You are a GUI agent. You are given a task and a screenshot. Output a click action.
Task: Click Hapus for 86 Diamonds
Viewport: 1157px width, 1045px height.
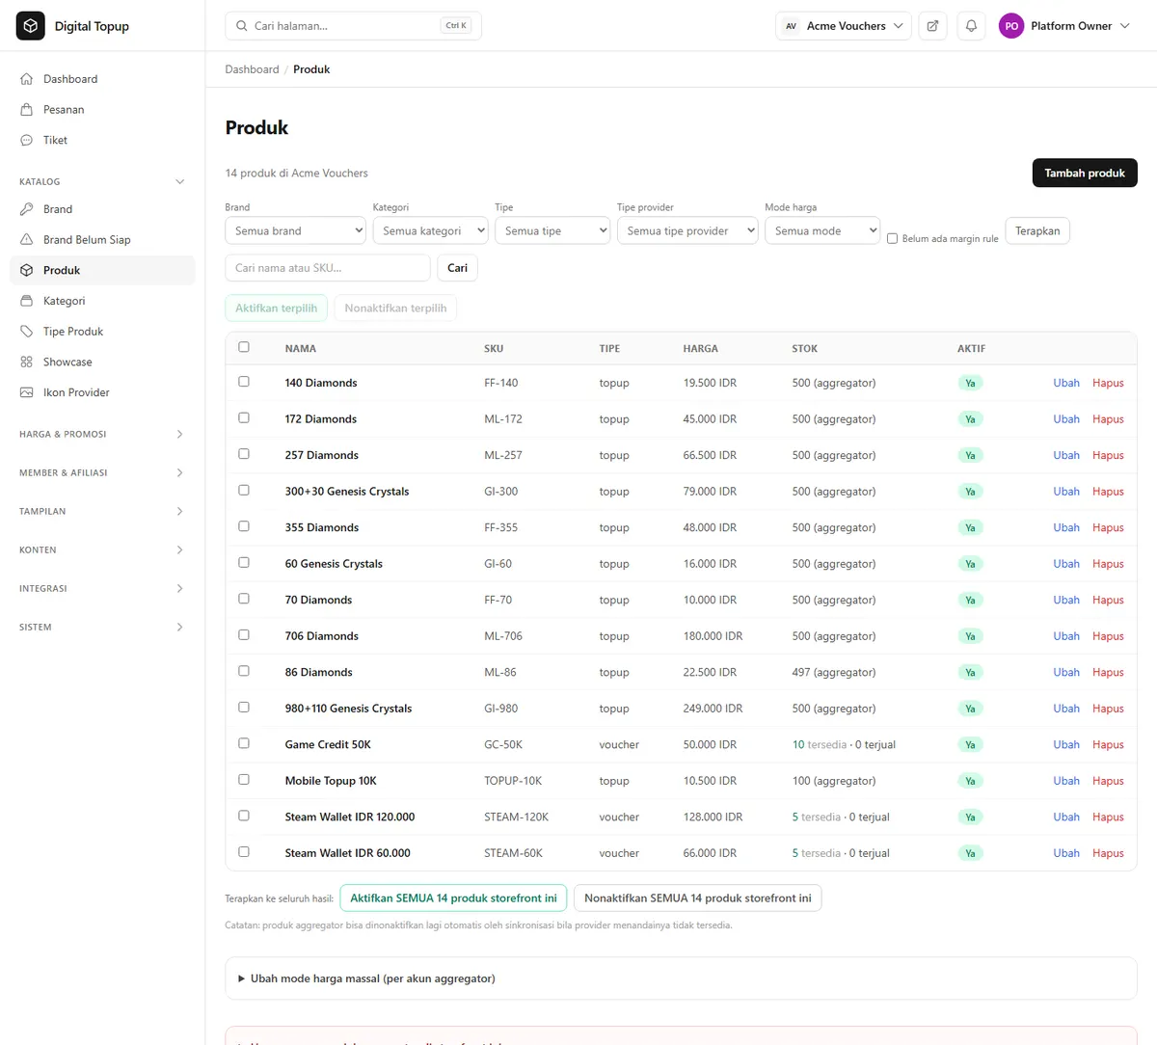click(1108, 672)
